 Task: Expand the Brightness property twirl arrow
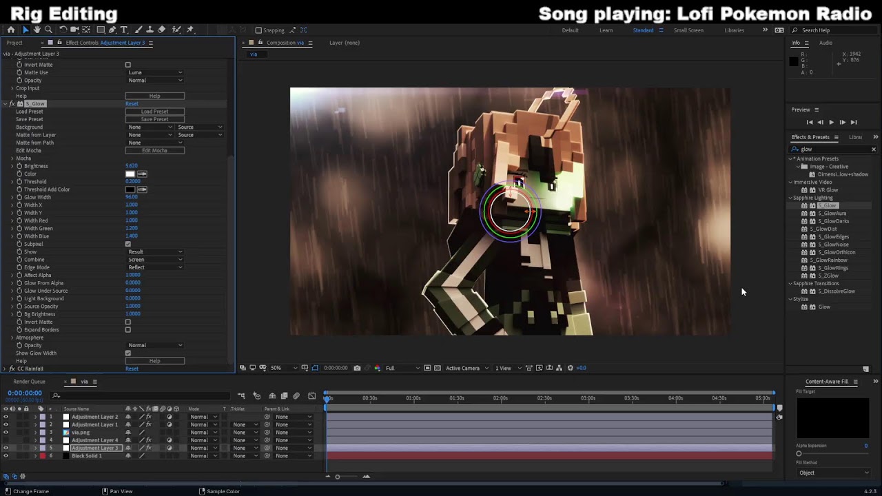tap(12, 166)
